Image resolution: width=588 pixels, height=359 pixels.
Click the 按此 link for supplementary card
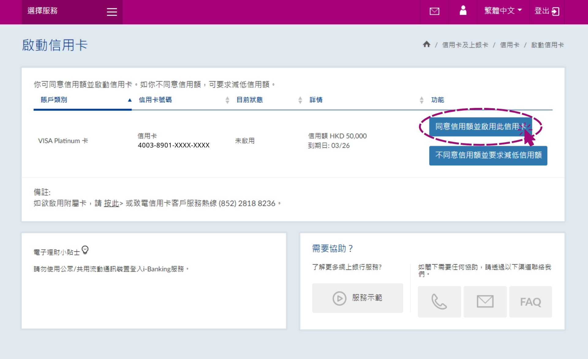111,203
